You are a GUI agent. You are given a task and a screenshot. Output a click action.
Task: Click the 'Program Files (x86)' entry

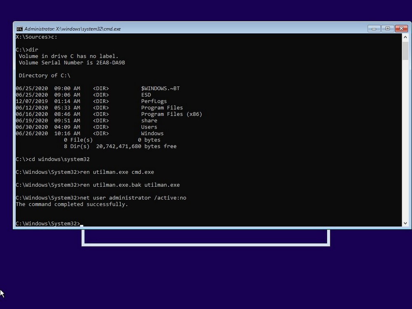(x=171, y=114)
